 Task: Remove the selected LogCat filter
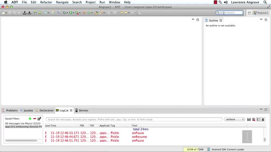click(x=34, y=119)
